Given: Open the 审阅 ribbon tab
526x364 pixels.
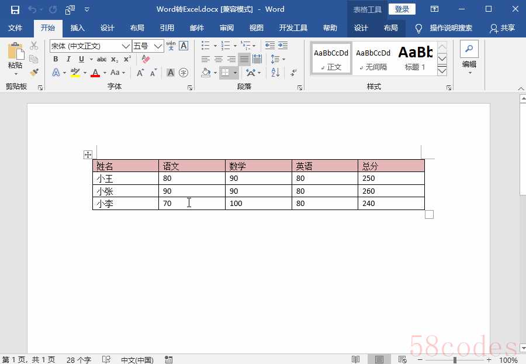Looking at the screenshot, I should [227, 28].
